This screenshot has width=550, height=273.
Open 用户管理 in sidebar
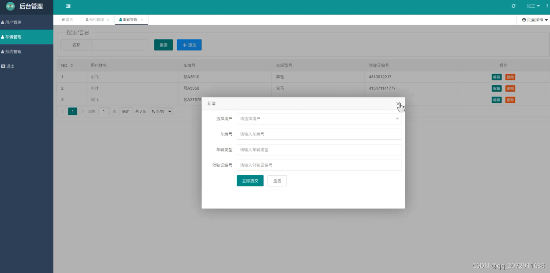click(x=27, y=22)
